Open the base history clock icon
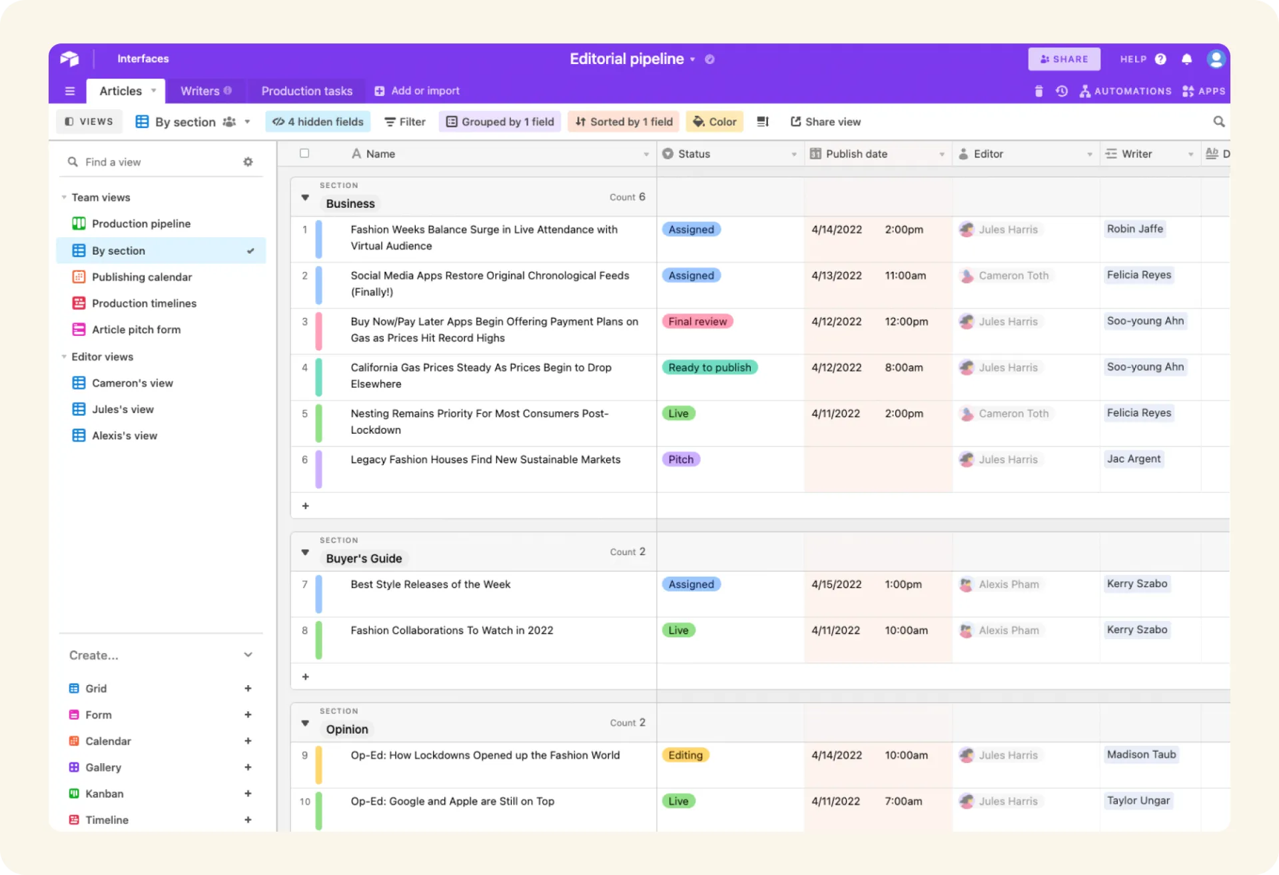1279x875 pixels. click(1062, 91)
